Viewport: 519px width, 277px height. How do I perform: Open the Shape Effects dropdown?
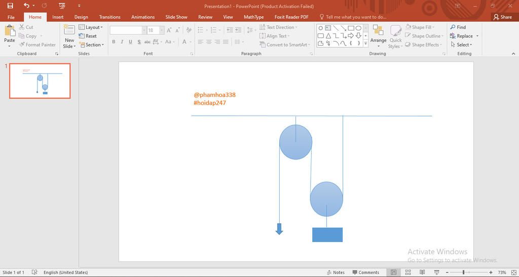pyautogui.click(x=423, y=45)
